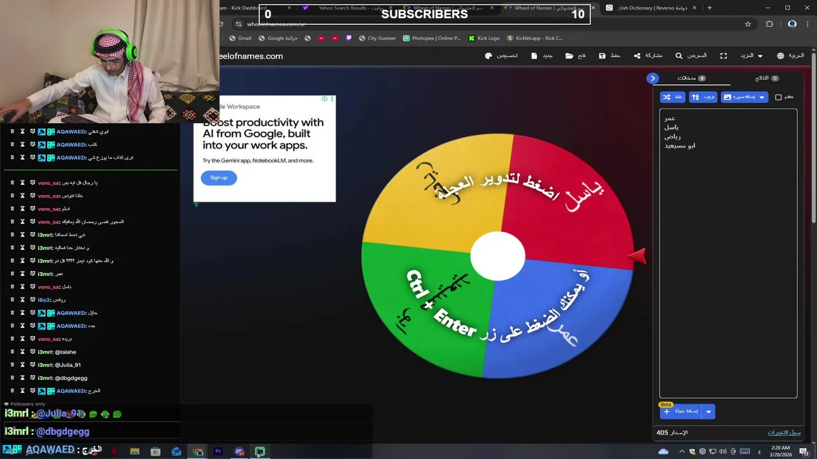Open the add image dropdown arrow
This screenshot has height=459, width=817.
point(762,97)
